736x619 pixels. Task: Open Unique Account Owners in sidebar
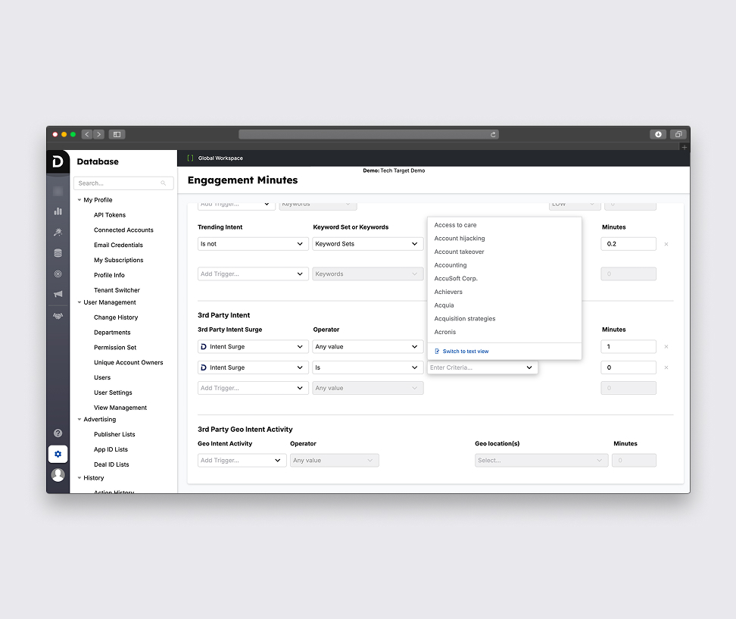tap(128, 363)
